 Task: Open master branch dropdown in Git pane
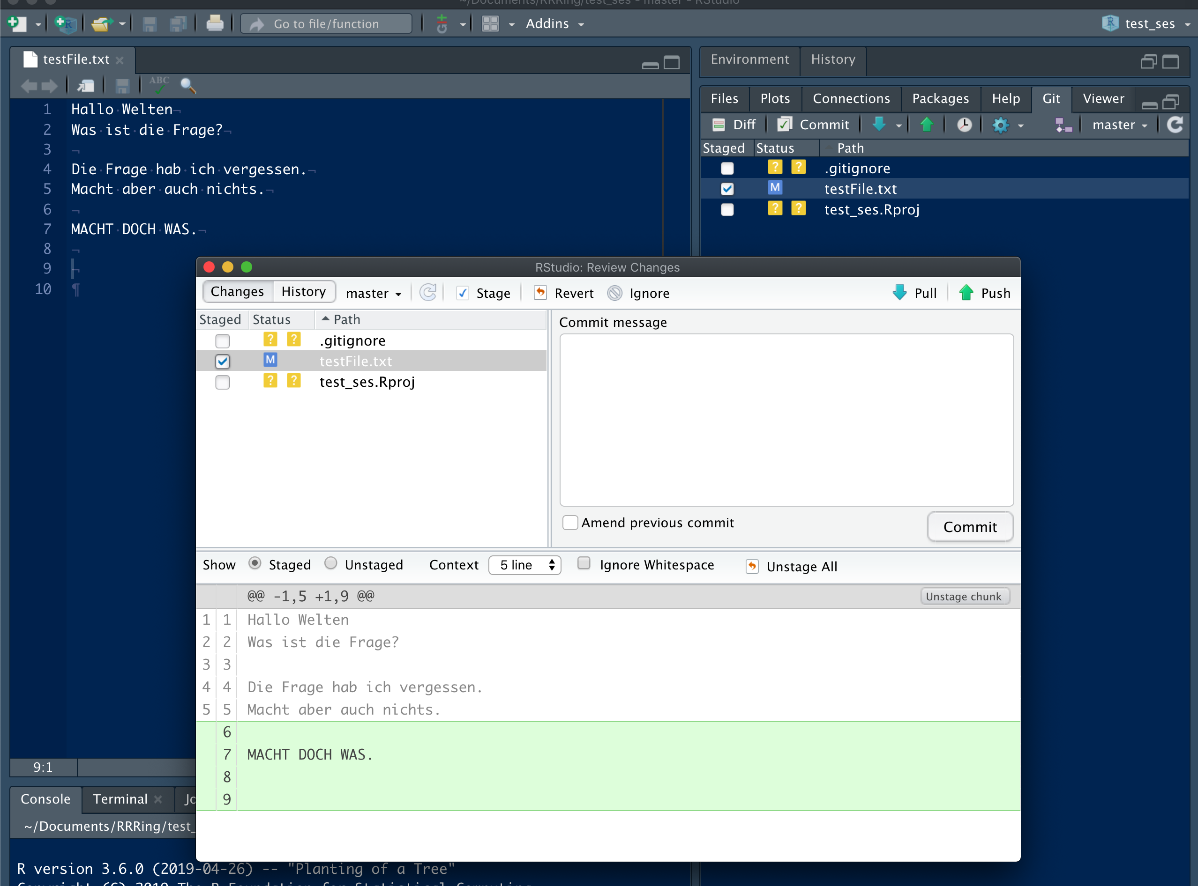[x=1120, y=125]
